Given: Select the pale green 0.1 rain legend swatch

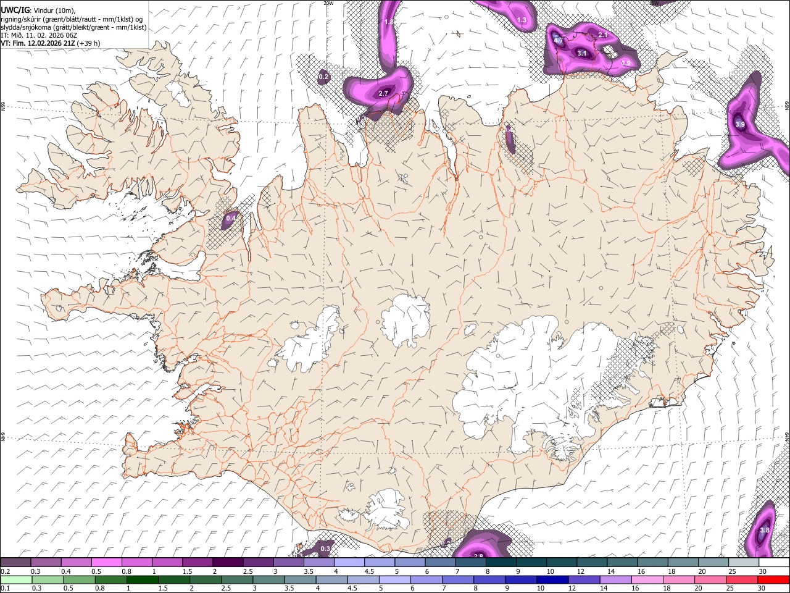Looking at the screenshot, I should point(15,580).
